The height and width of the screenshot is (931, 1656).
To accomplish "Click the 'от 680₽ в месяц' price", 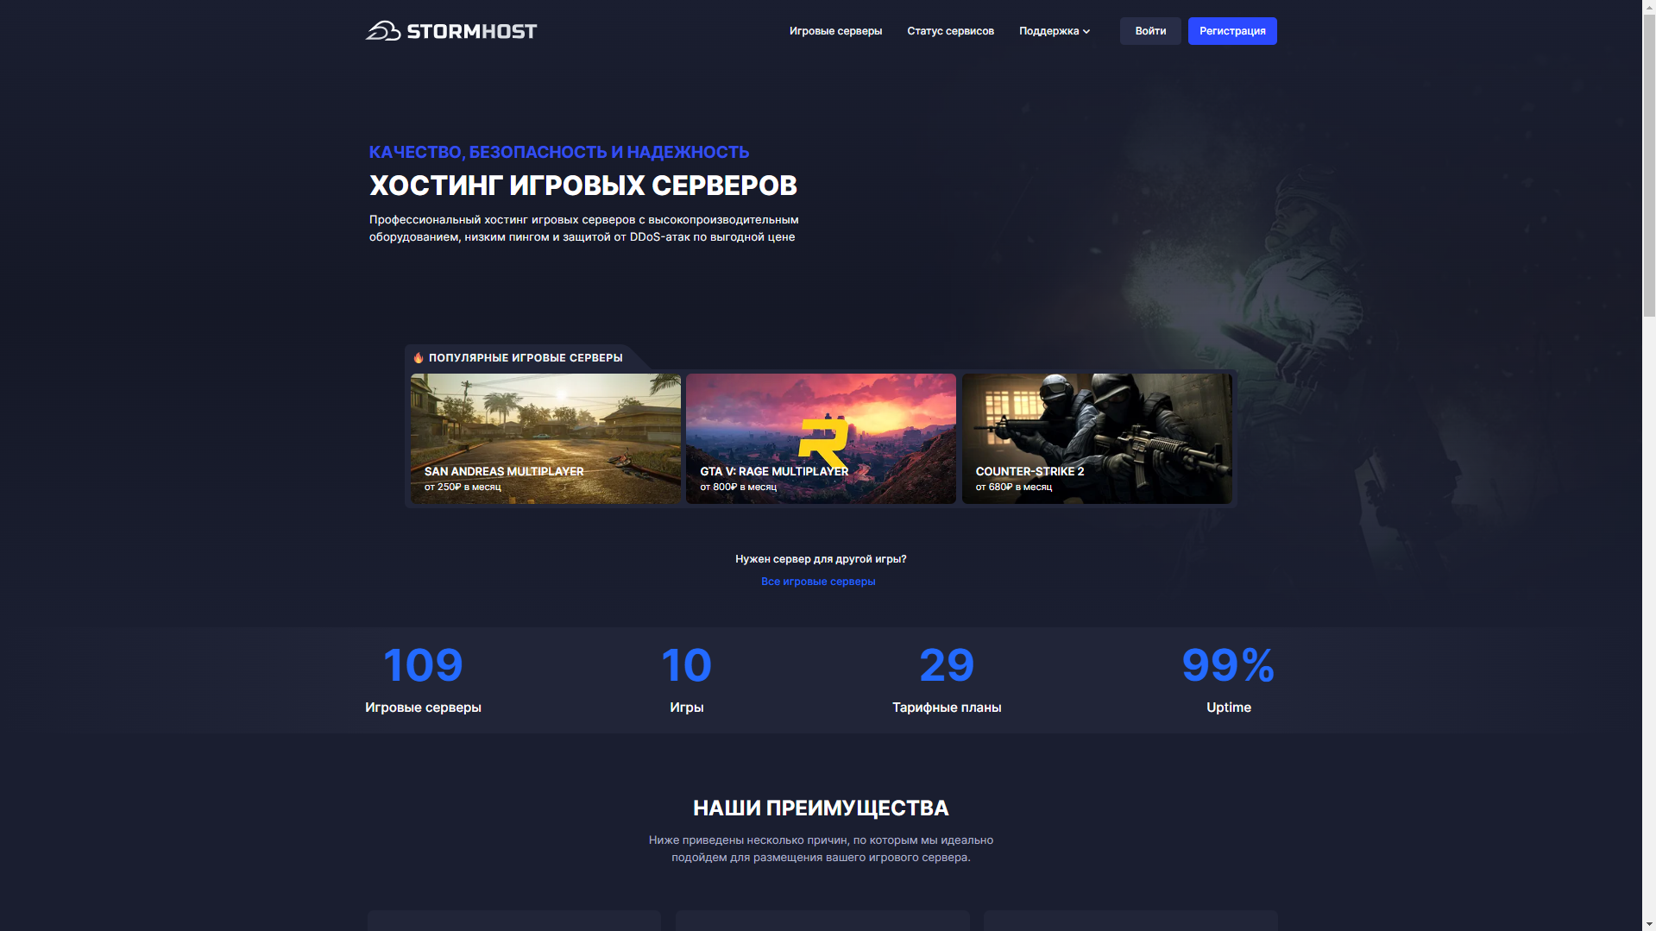I will tap(1014, 488).
